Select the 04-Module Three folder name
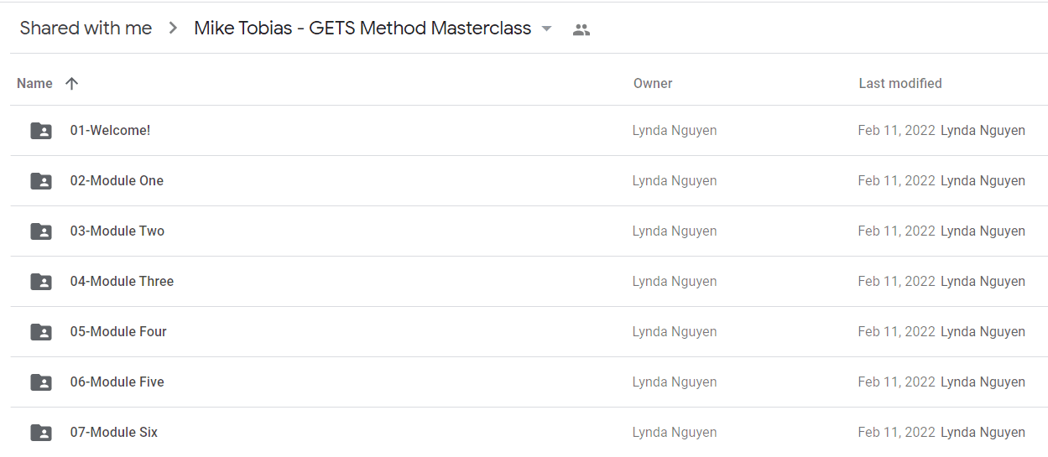The image size is (1048, 457). pos(122,281)
